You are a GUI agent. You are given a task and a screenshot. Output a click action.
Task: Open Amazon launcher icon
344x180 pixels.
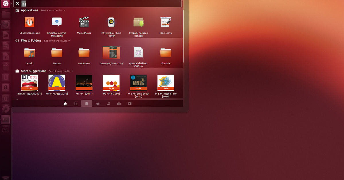pos(6,88)
